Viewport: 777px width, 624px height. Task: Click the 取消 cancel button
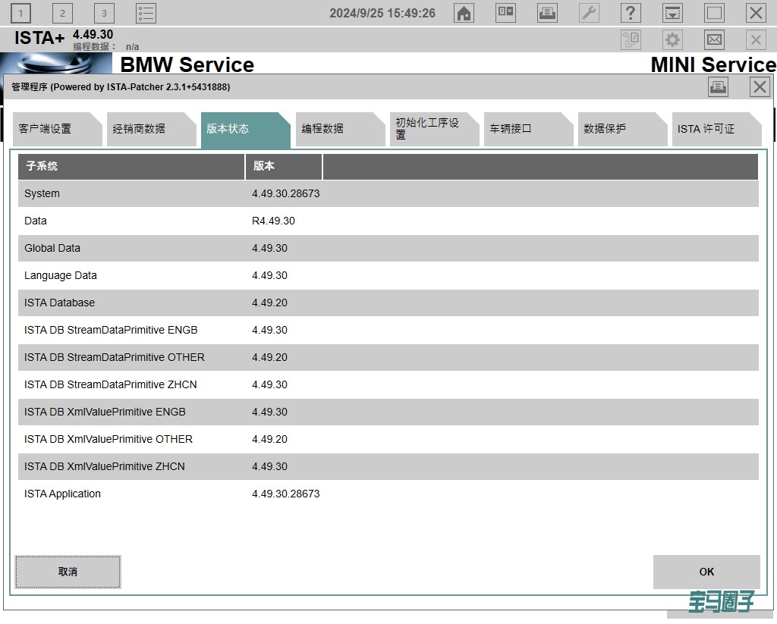tap(68, 572)
